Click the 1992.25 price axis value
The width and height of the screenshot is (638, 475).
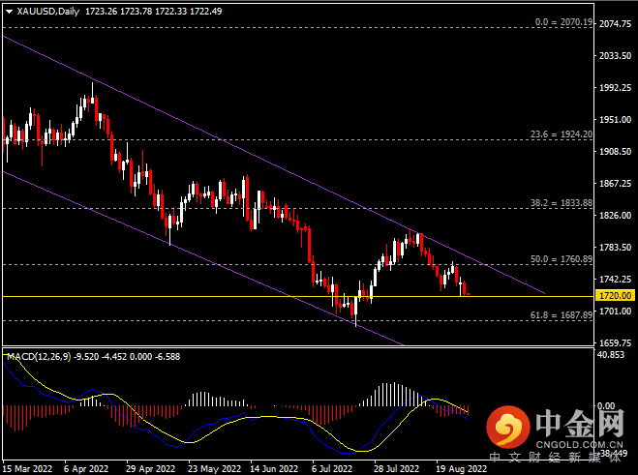coord(615,88)
